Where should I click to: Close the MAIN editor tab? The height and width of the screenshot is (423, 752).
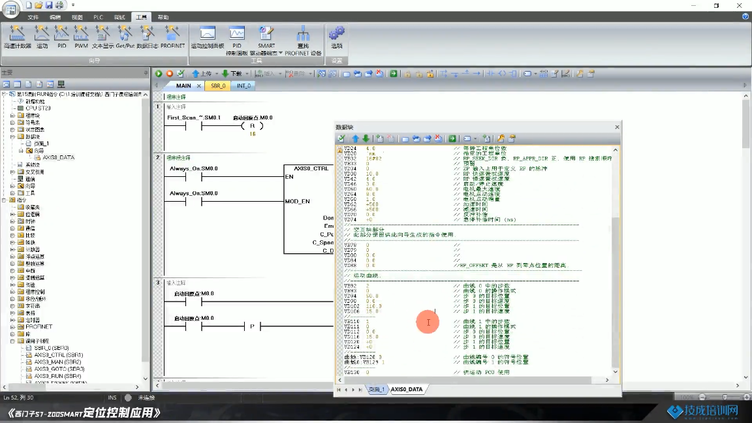(198, 86)
